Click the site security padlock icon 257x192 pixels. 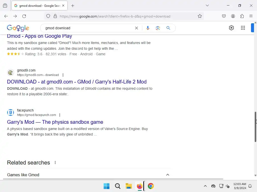click(55, 16)
